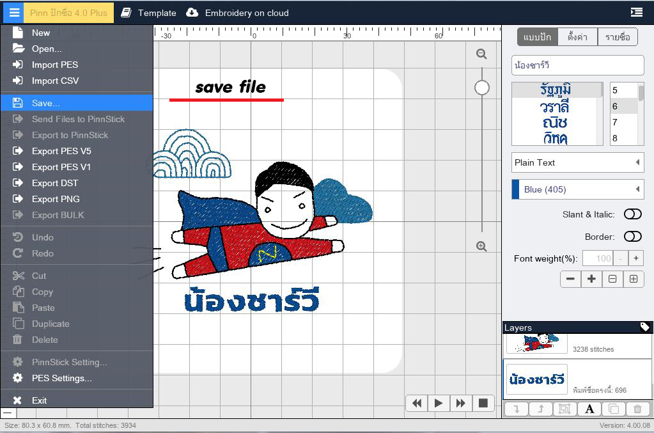Select the superhero design layer thumbnail
Viewport: 654px width, 433px height.
(537, 343)
